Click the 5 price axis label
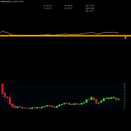 [x=124, y=109]
